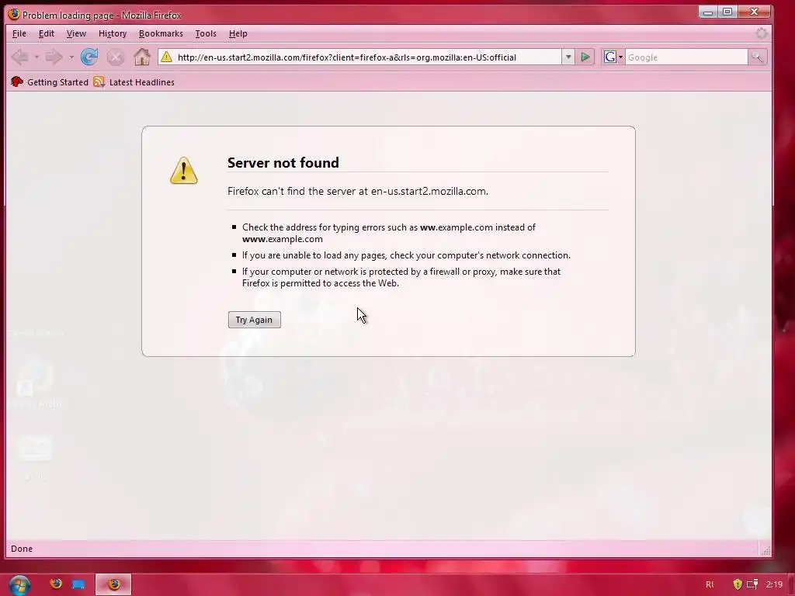Maximize the Firefox window
This screenshot has height=596, width=795.
727,12
